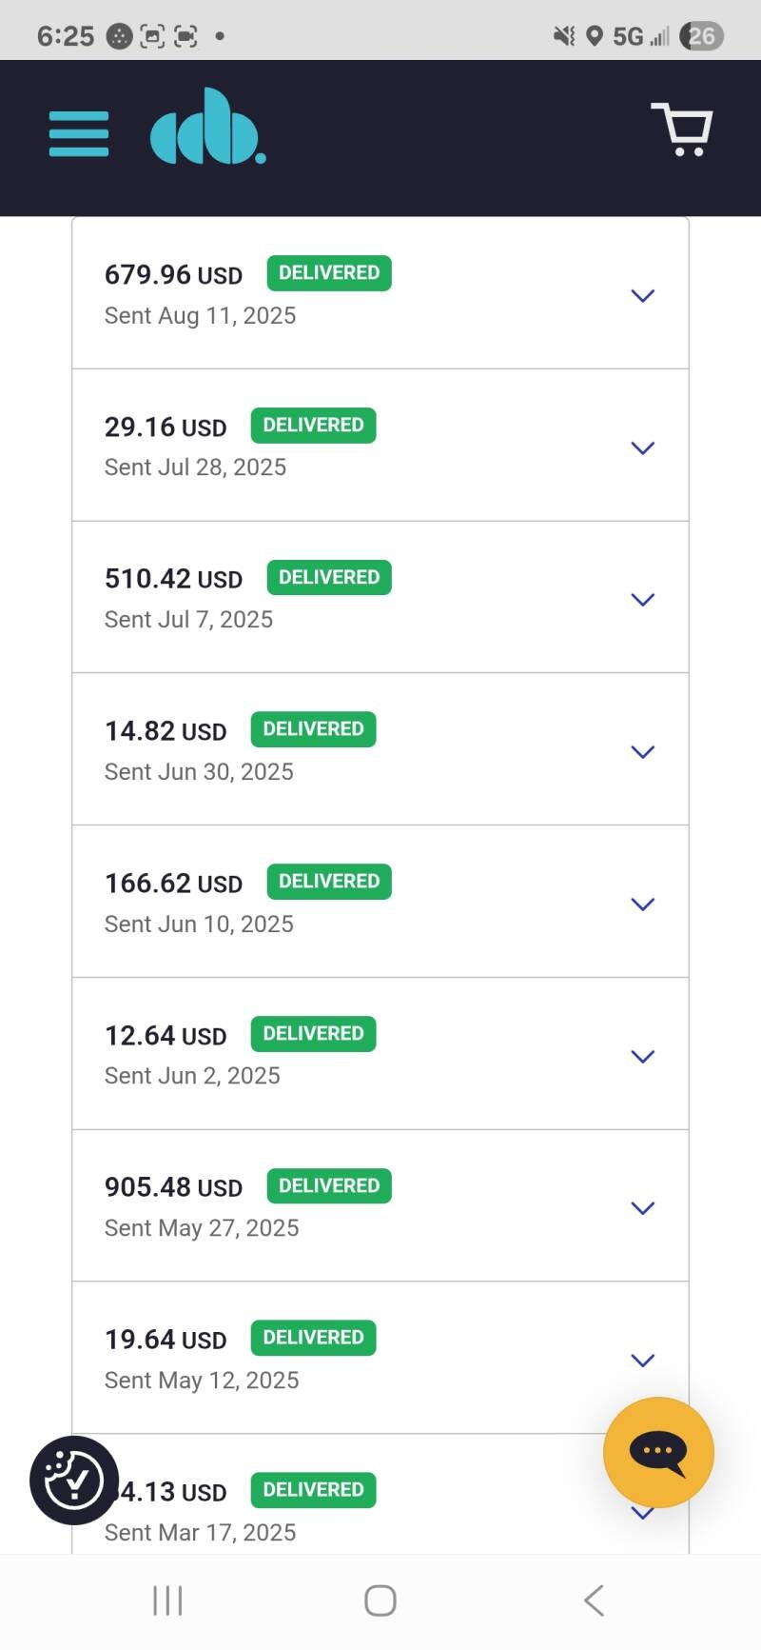The height and width of the screenshot is (1650, 761).
Task: Expand the Jun 2, 2025 transfer
Action: (x=643, y=1056)
